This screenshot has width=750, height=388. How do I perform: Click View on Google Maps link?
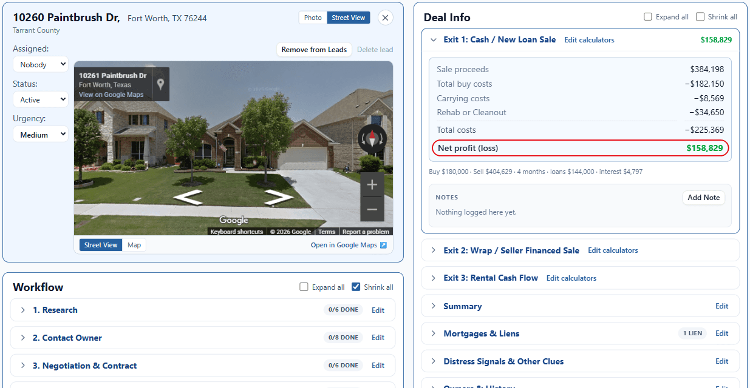tap(111, 95)
